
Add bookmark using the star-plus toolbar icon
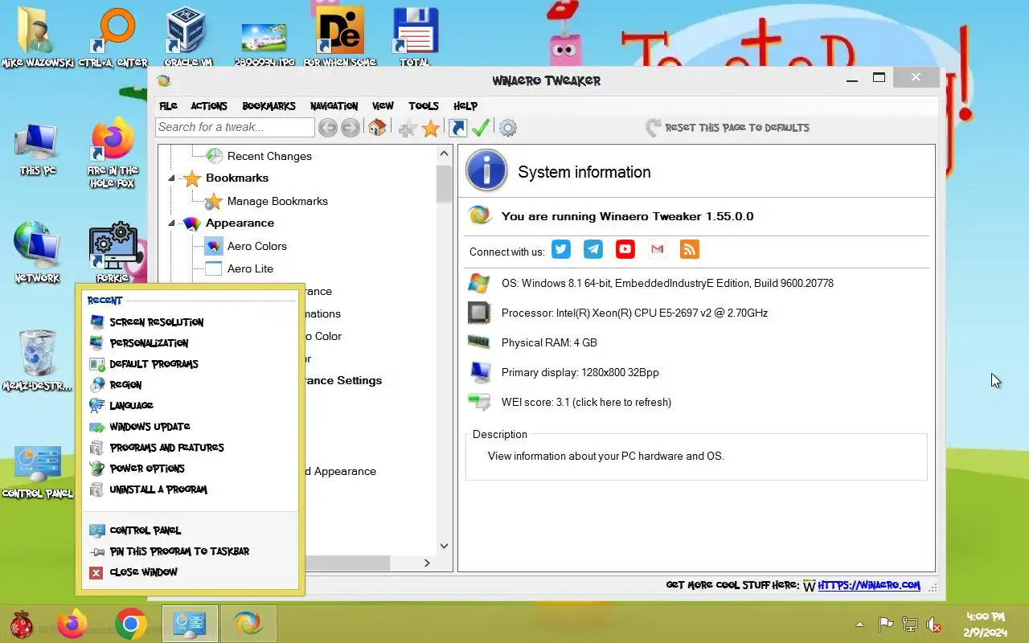(x=408, y=128)
